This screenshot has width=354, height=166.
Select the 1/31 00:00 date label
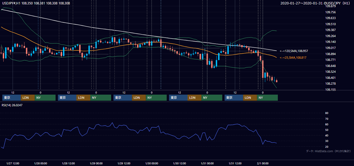[x=207, y=164]
